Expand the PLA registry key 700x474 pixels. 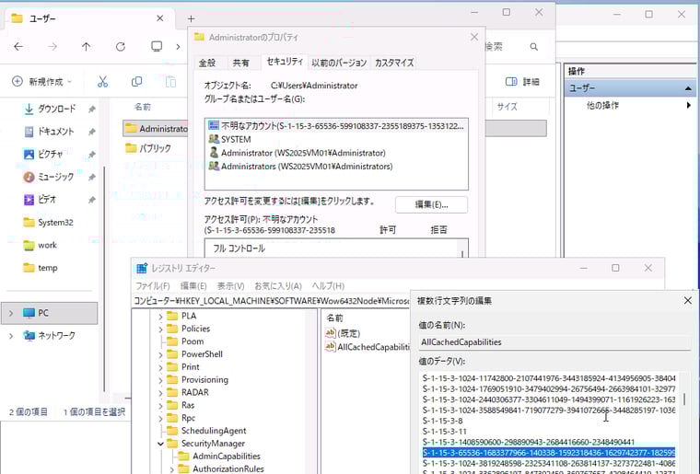pyautogui.click(x=160, y=316)
